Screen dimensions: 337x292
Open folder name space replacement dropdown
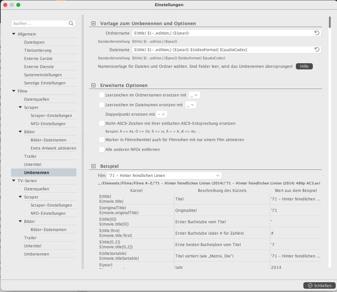coord(195,95)
